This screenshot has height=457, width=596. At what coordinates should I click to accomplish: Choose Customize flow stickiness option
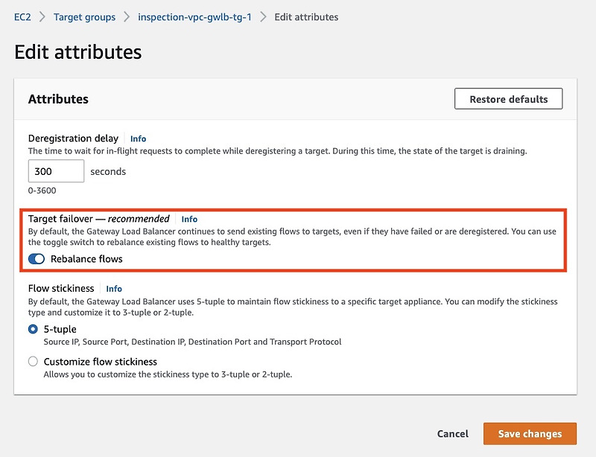tap(31, 362)
